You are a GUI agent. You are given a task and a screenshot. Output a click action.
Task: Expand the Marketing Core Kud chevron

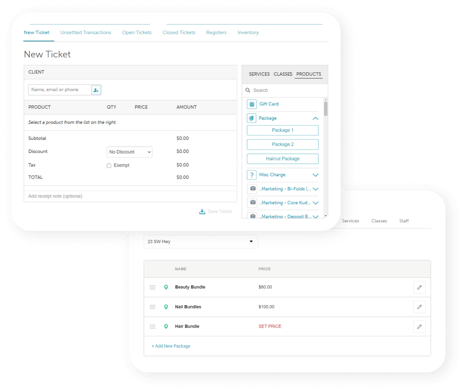click(315, 203)
